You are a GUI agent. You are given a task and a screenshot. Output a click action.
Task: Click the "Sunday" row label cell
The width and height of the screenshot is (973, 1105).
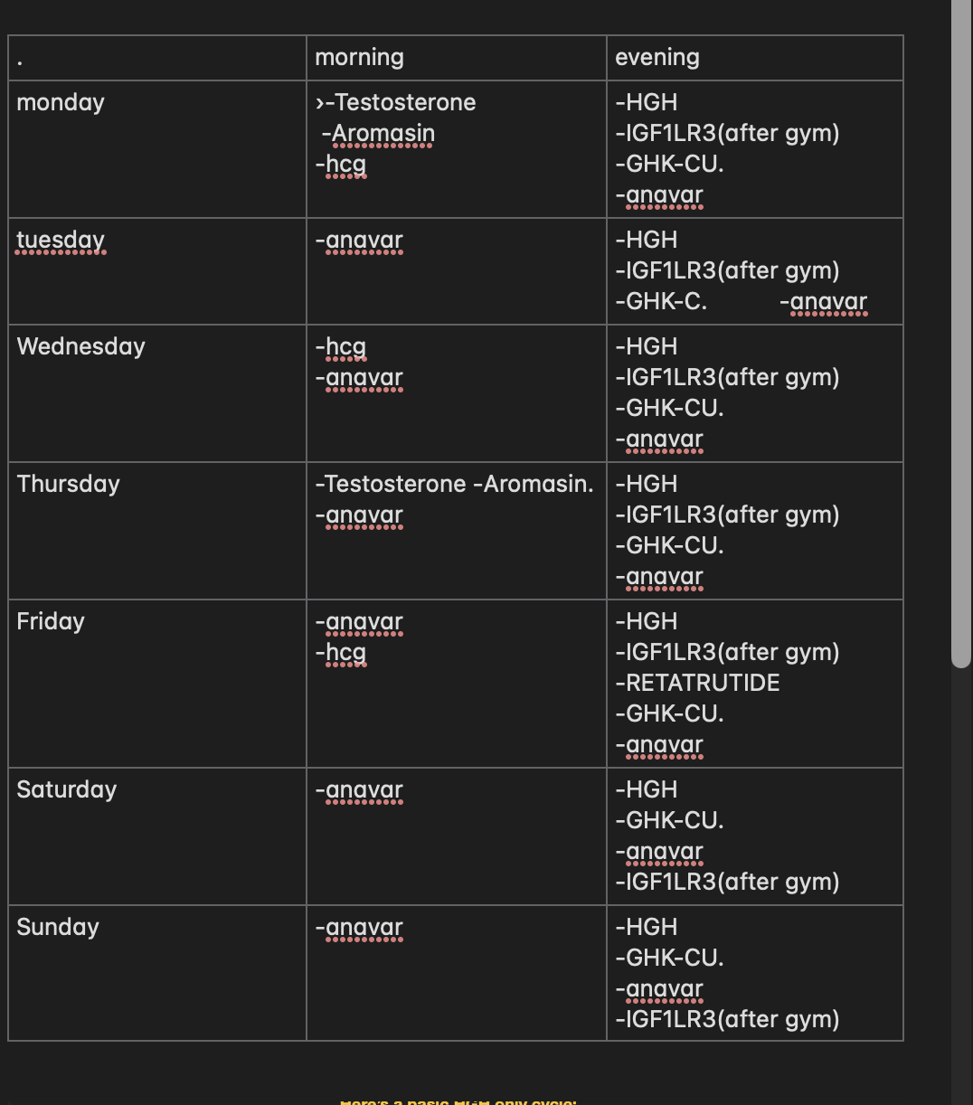tap(58, 928)
